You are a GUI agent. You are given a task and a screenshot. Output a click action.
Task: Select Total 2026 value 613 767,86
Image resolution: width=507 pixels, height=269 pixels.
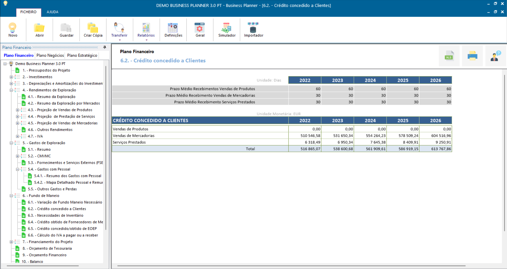pos(435,149)
